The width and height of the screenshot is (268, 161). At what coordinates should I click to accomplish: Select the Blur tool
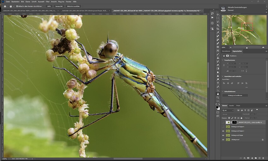[218, 72]
